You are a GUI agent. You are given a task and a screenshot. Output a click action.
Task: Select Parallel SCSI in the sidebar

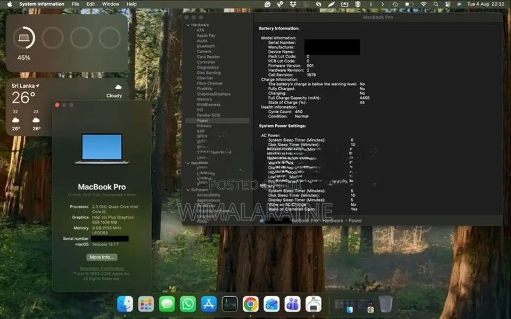[209, 115]
